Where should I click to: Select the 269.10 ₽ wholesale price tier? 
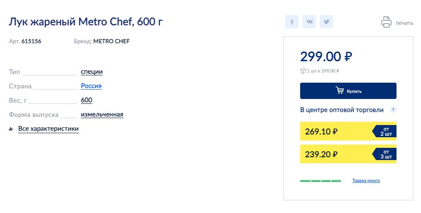(x=348, y=131)
